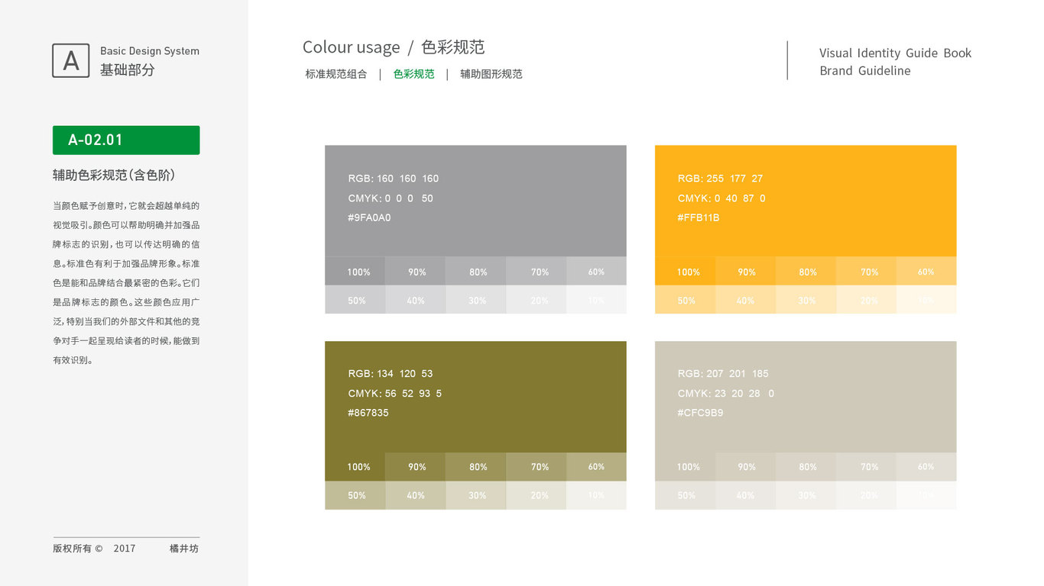Pick the gray 80% tint swatch
Viewport: 1044px width, 586px height.
pyautogui.click(x=475, y=271)
